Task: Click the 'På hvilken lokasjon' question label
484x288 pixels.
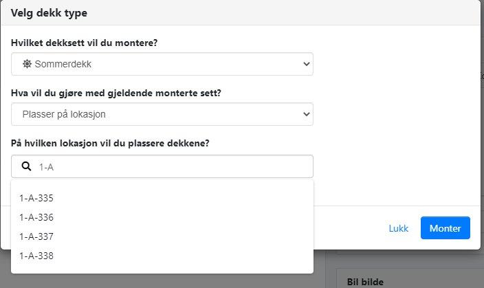Action: pos(111,143)
